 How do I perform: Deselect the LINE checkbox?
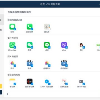49,47
